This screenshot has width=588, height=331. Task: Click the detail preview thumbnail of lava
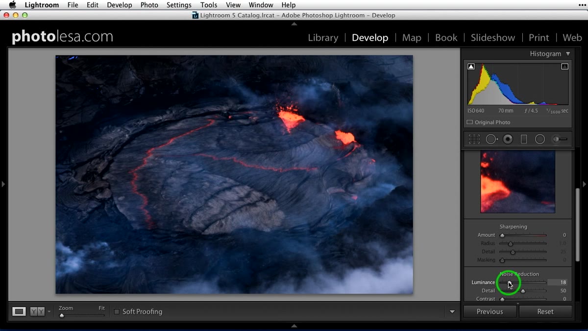[518, 182]
